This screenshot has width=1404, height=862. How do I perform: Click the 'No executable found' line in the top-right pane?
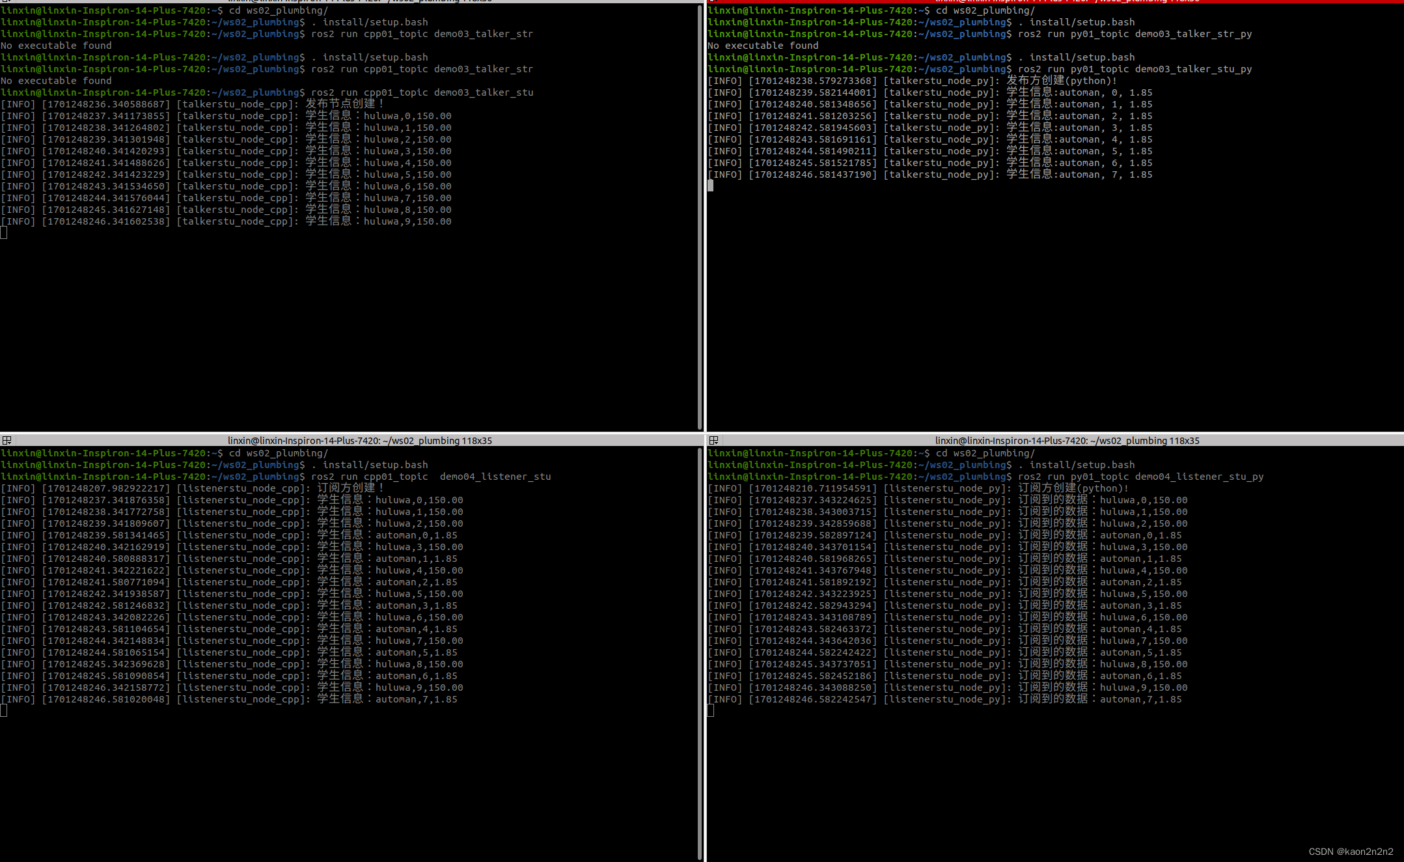[763, 46]
